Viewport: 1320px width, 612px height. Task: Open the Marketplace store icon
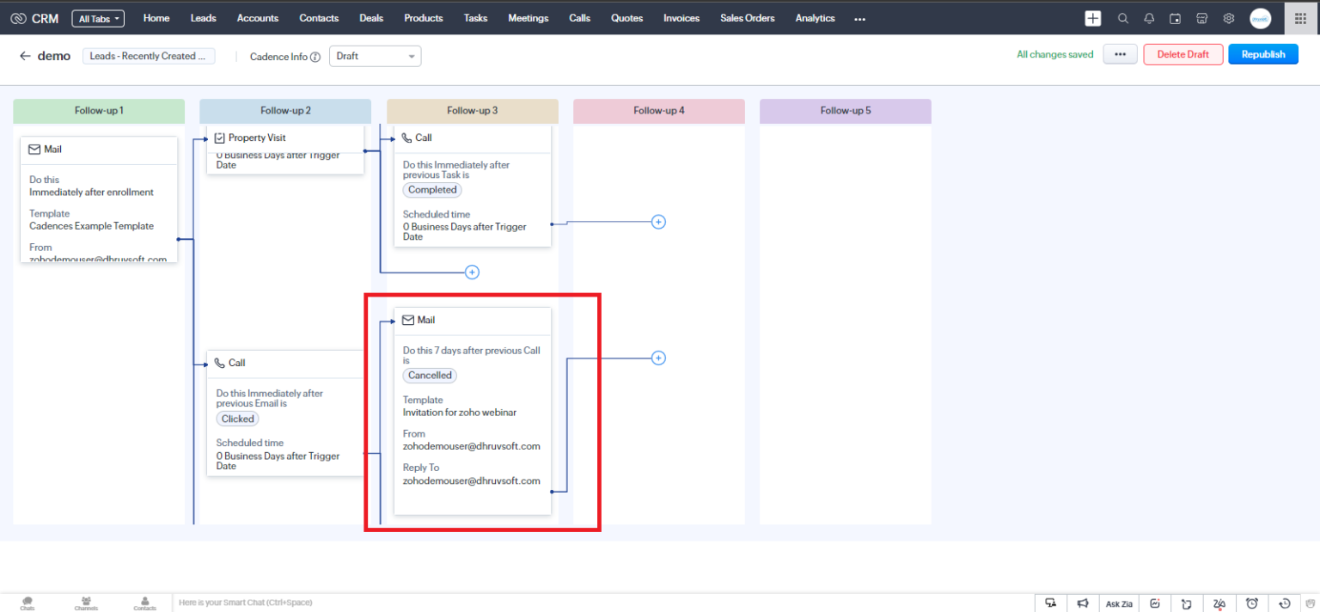point(1201,17)
